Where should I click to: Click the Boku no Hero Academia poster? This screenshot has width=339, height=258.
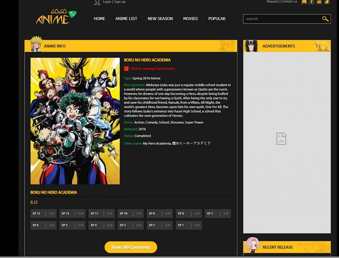coord(75,121)
